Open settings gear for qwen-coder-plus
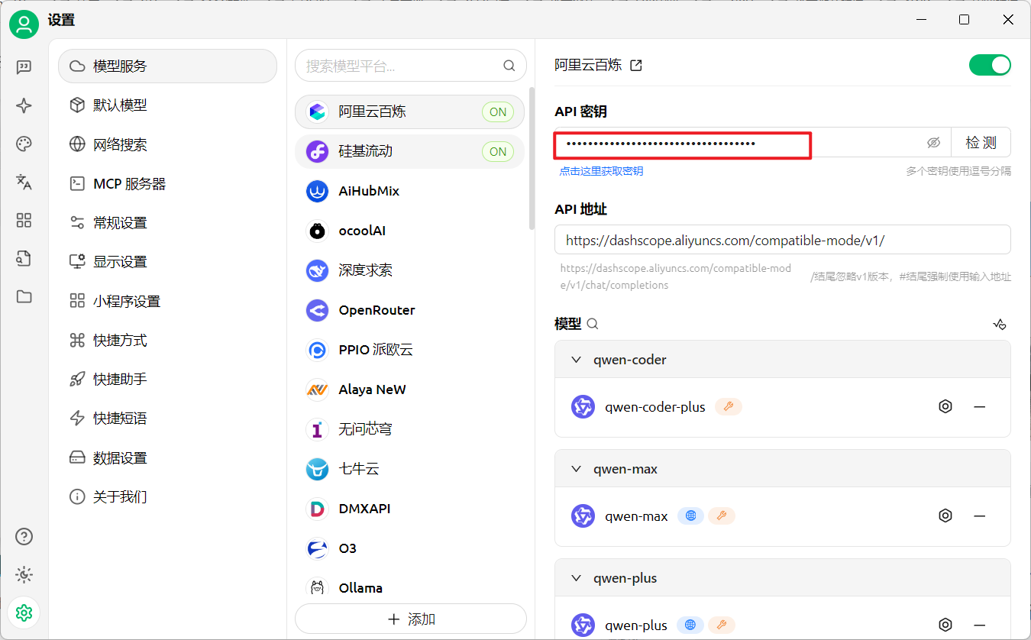 coord(945,407)
